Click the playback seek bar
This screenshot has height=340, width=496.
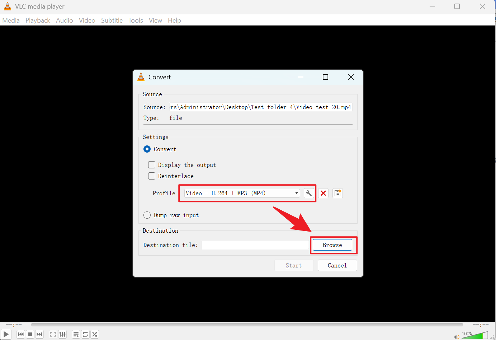(247, 325)
